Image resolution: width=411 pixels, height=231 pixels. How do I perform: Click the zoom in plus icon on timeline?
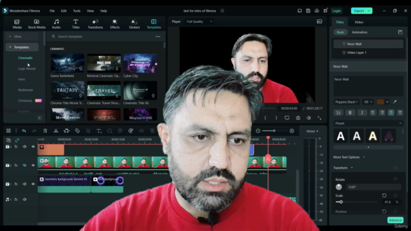(292, 131)
